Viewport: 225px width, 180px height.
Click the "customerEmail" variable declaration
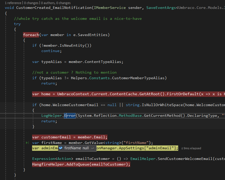[56, 137]
